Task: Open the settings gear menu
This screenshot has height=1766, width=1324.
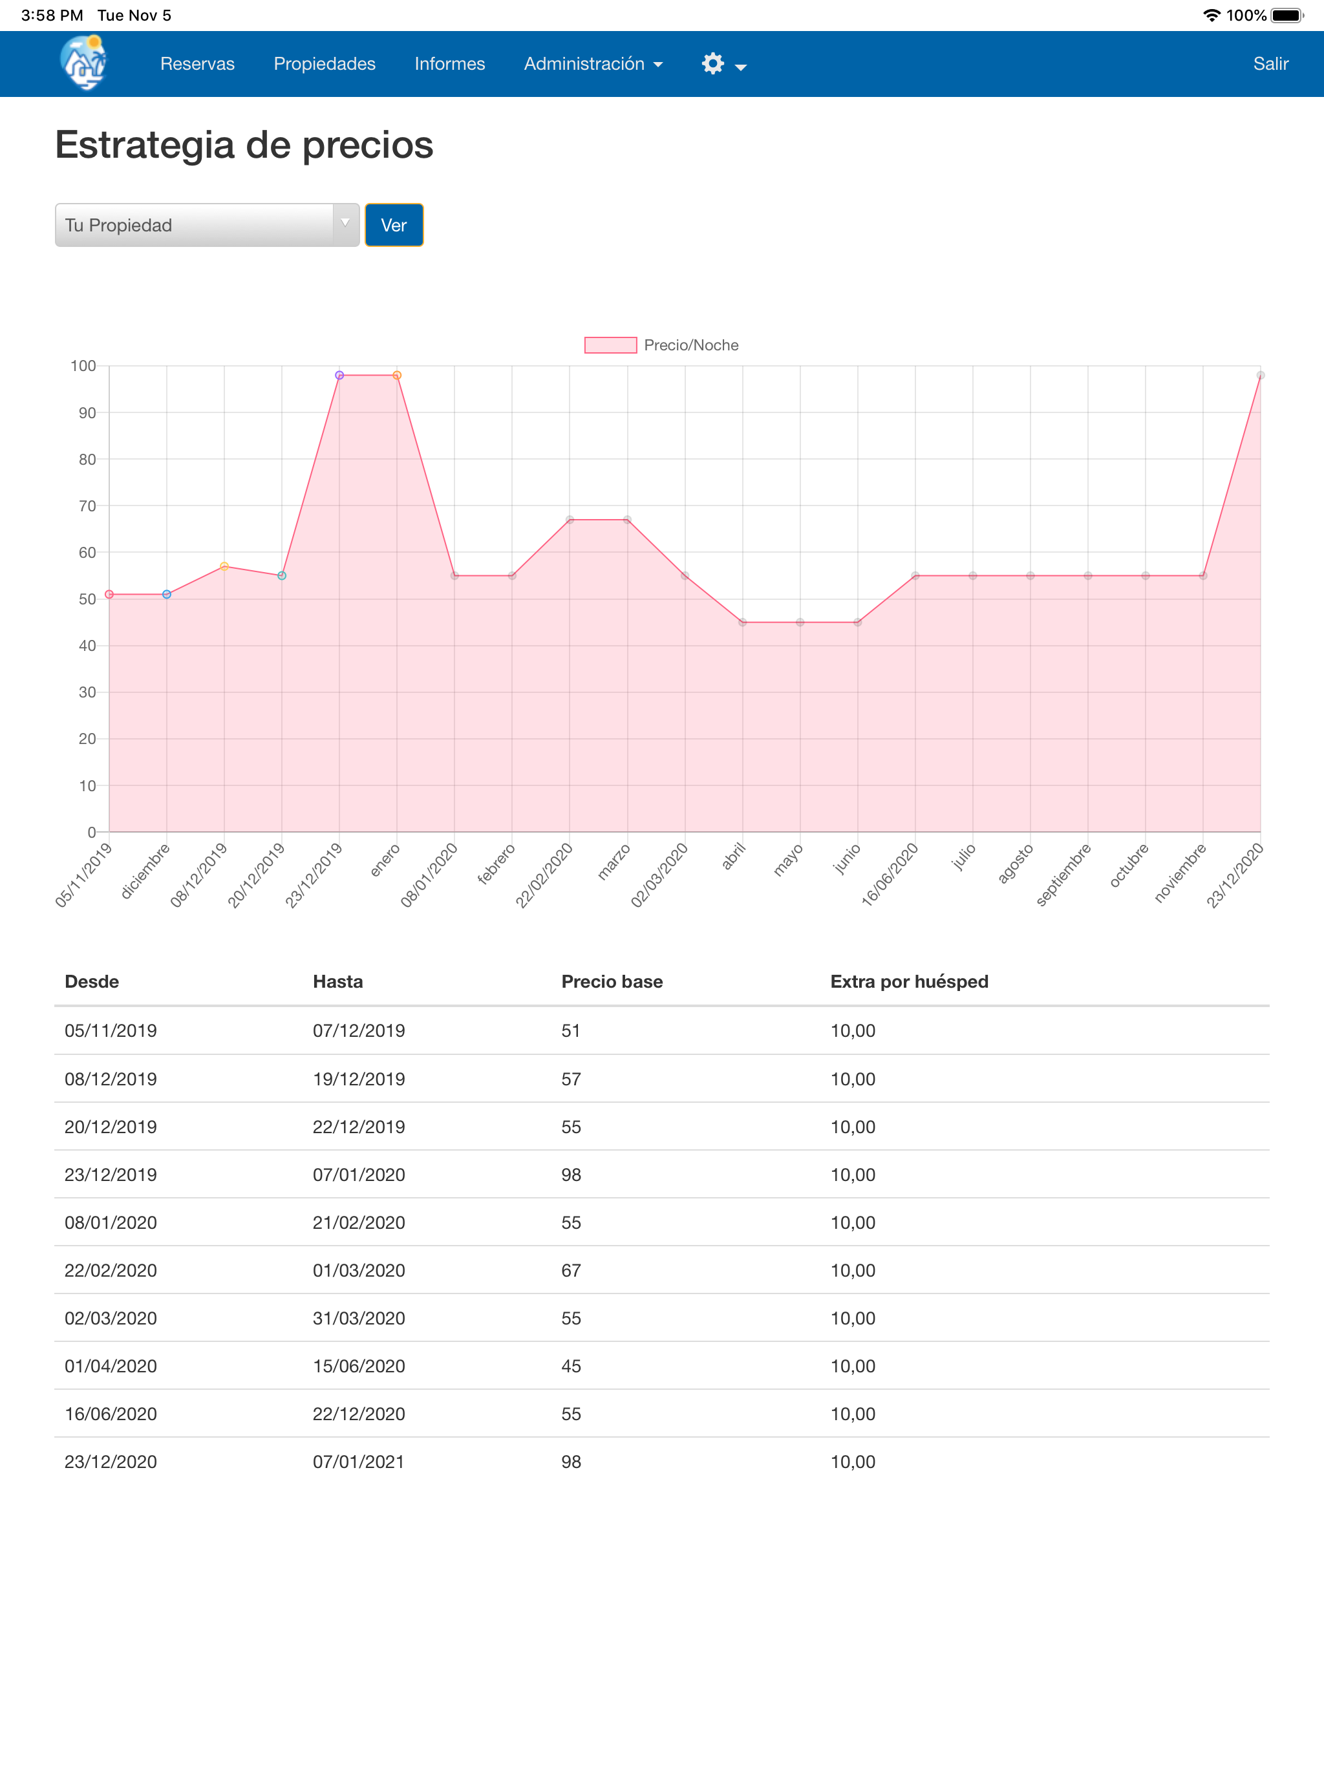Action: coord(723,64)
